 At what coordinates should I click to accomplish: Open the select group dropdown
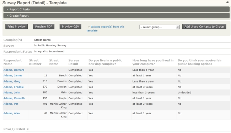(160, 27)
